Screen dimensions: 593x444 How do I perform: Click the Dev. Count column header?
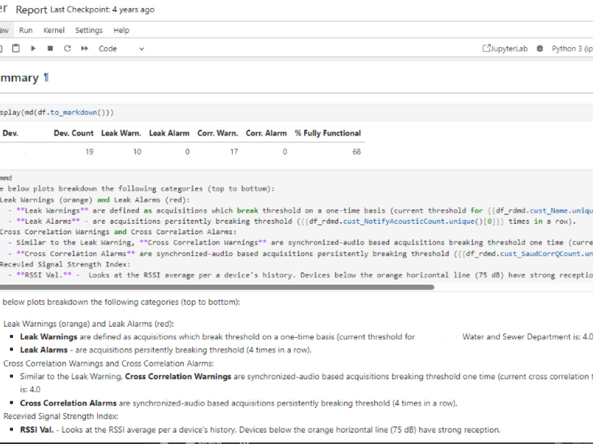[x=74, y=133]
